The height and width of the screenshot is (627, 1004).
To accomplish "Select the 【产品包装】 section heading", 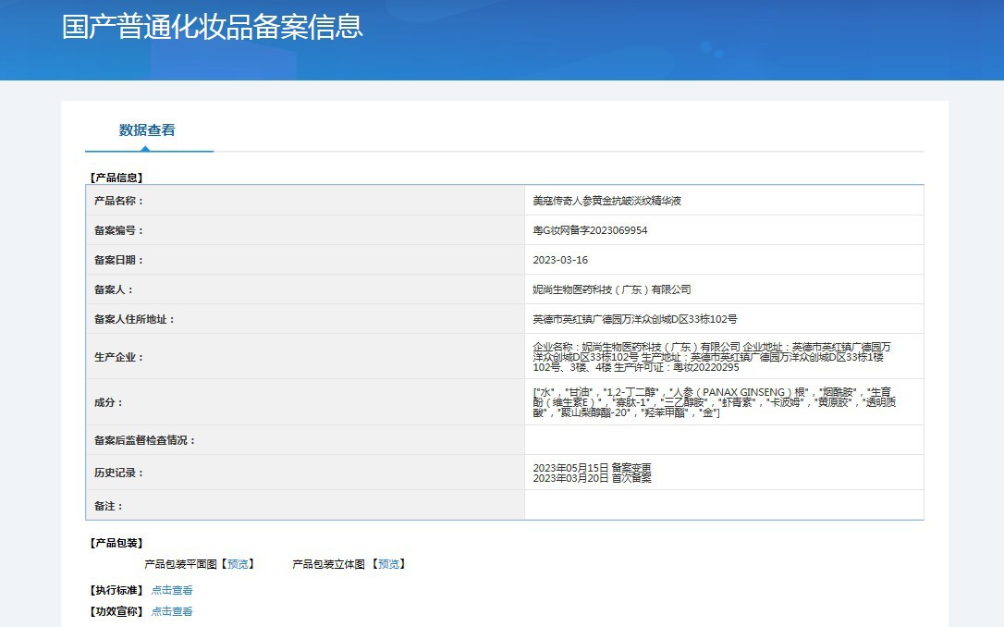I will click(116, 543).
